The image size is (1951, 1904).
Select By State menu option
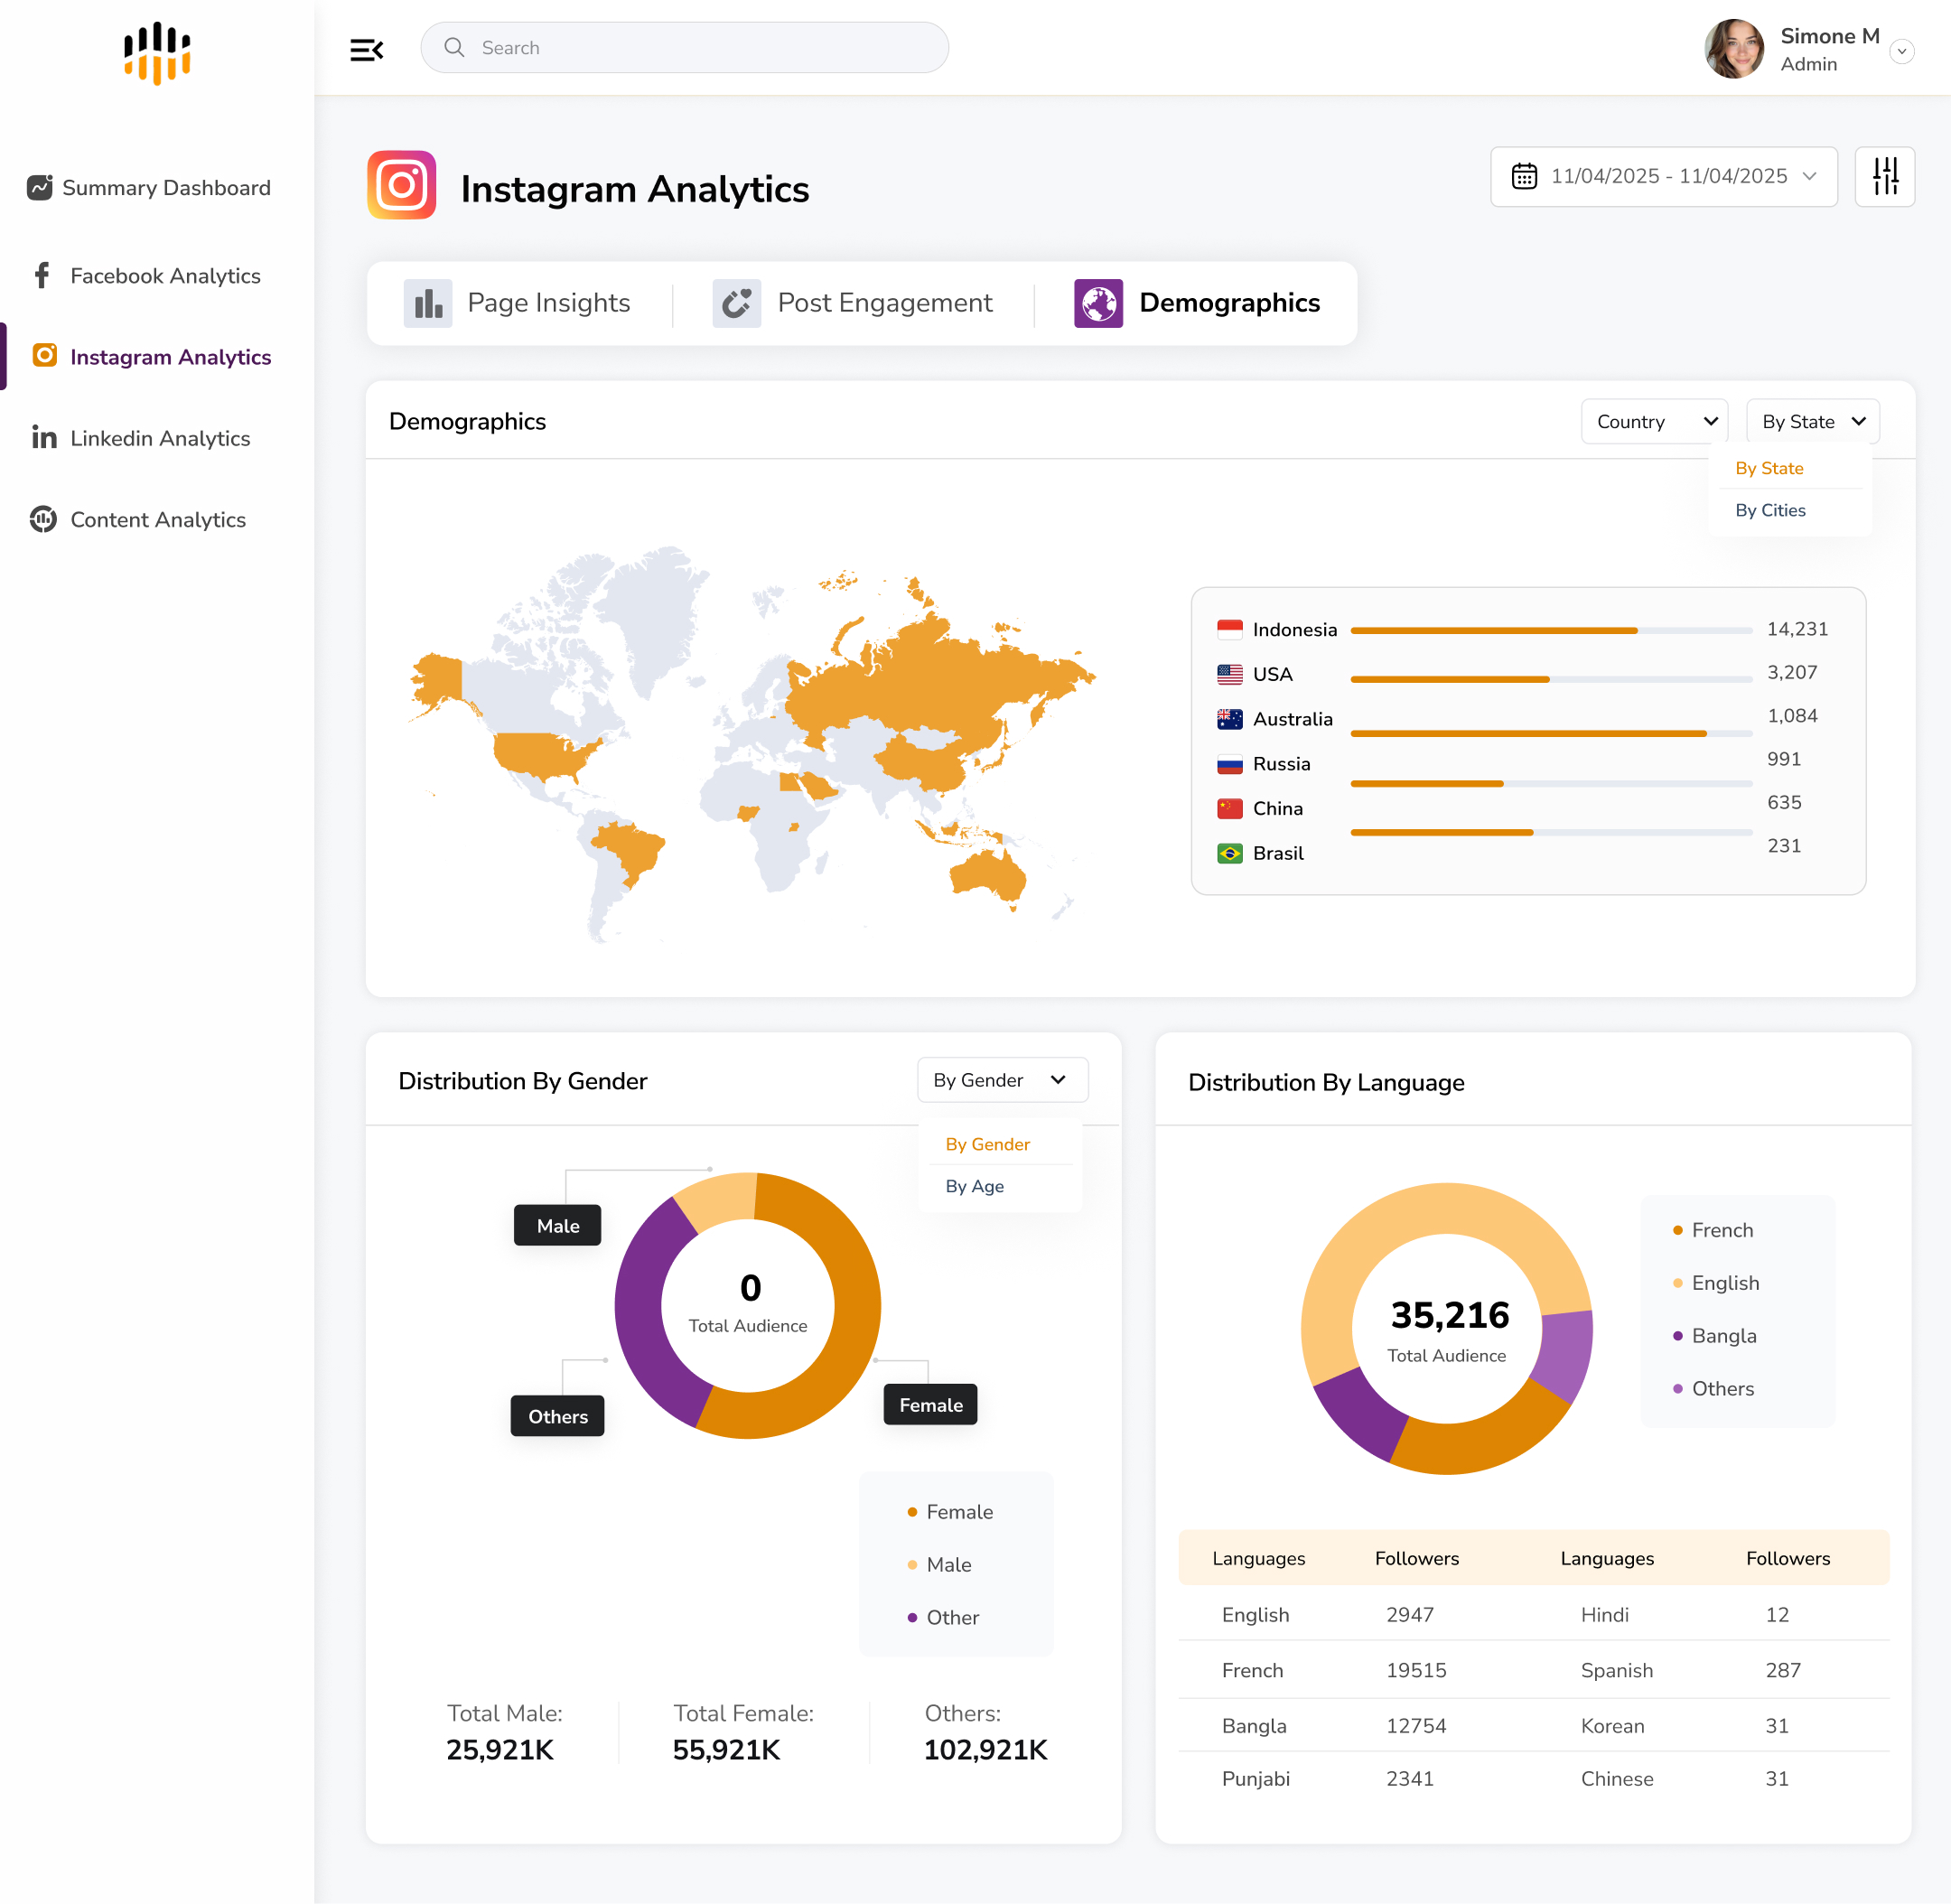click(x=1769, y=468)
